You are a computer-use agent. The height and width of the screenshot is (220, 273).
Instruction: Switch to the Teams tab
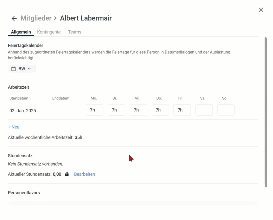pos(74,32)
